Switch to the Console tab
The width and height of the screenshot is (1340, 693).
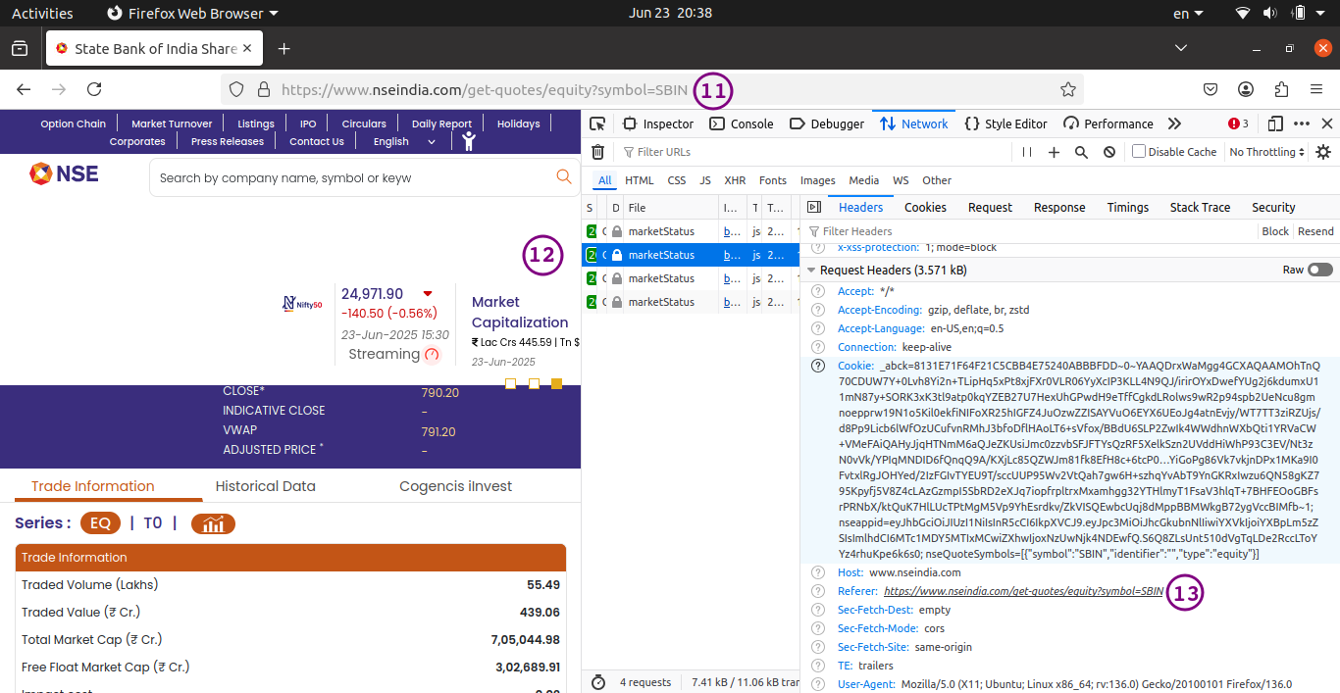[742, 124]
